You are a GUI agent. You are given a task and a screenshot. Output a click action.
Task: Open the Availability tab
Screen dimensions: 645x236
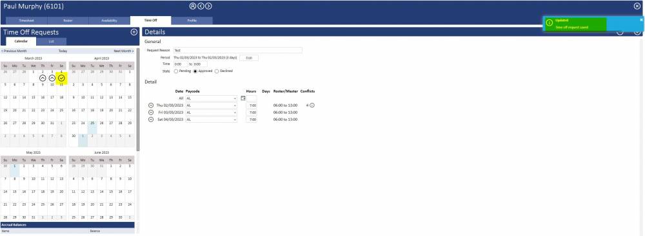pyautogui.click(x=110, y=21)
